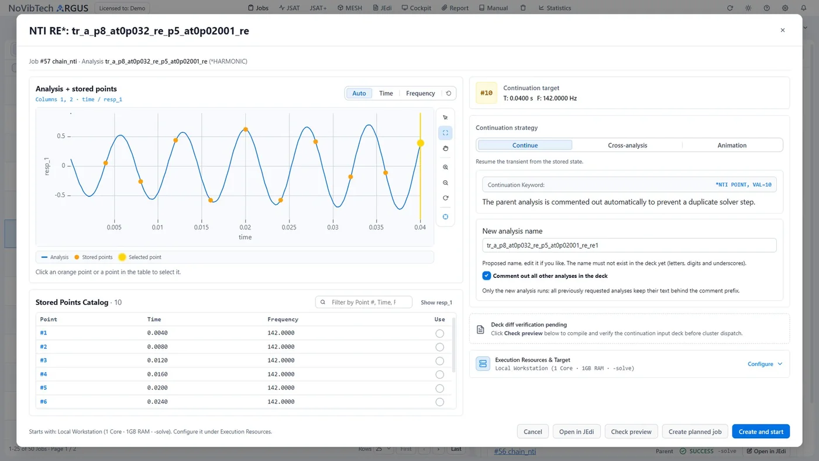819x461 pixels.
Task: Open the Rows per page dropdown behind dialog
Action: (x=383, y=449)
